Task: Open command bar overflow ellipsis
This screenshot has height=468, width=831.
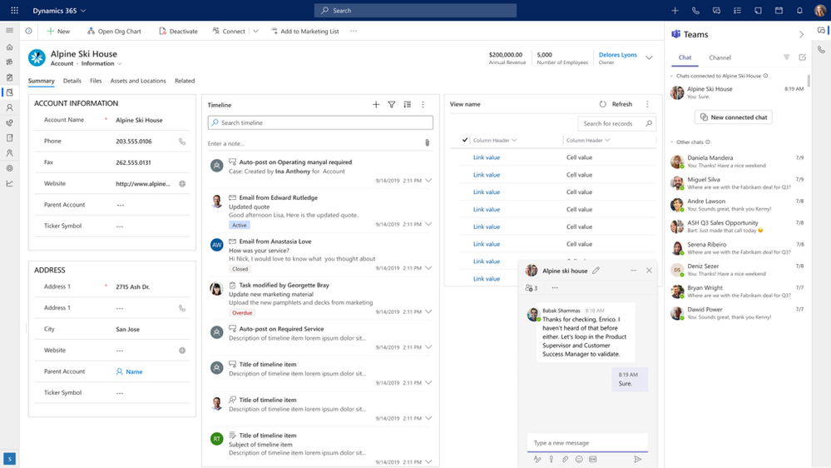Action: point(354,31)
